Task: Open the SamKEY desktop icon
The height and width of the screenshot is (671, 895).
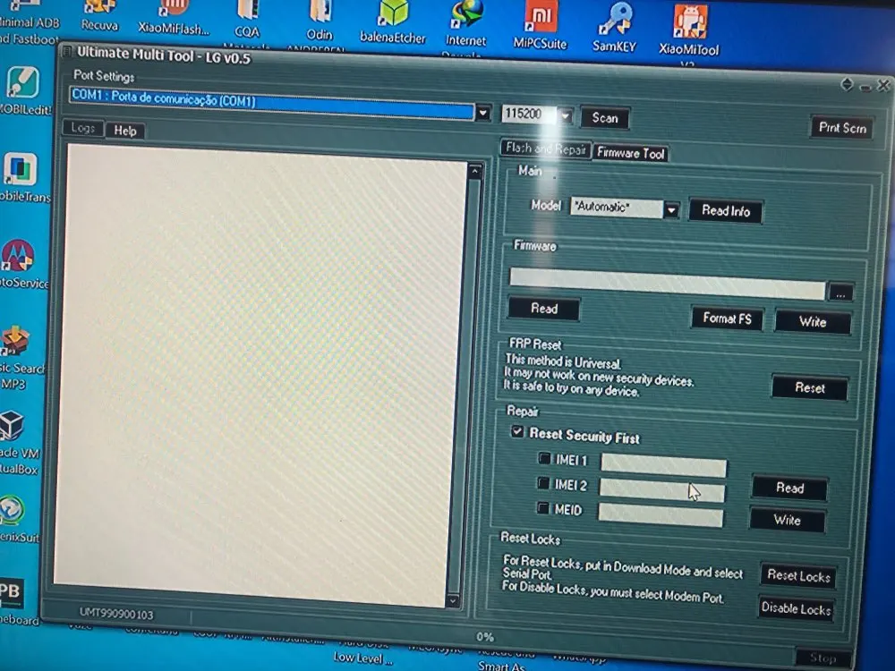Action: (614, 29)
